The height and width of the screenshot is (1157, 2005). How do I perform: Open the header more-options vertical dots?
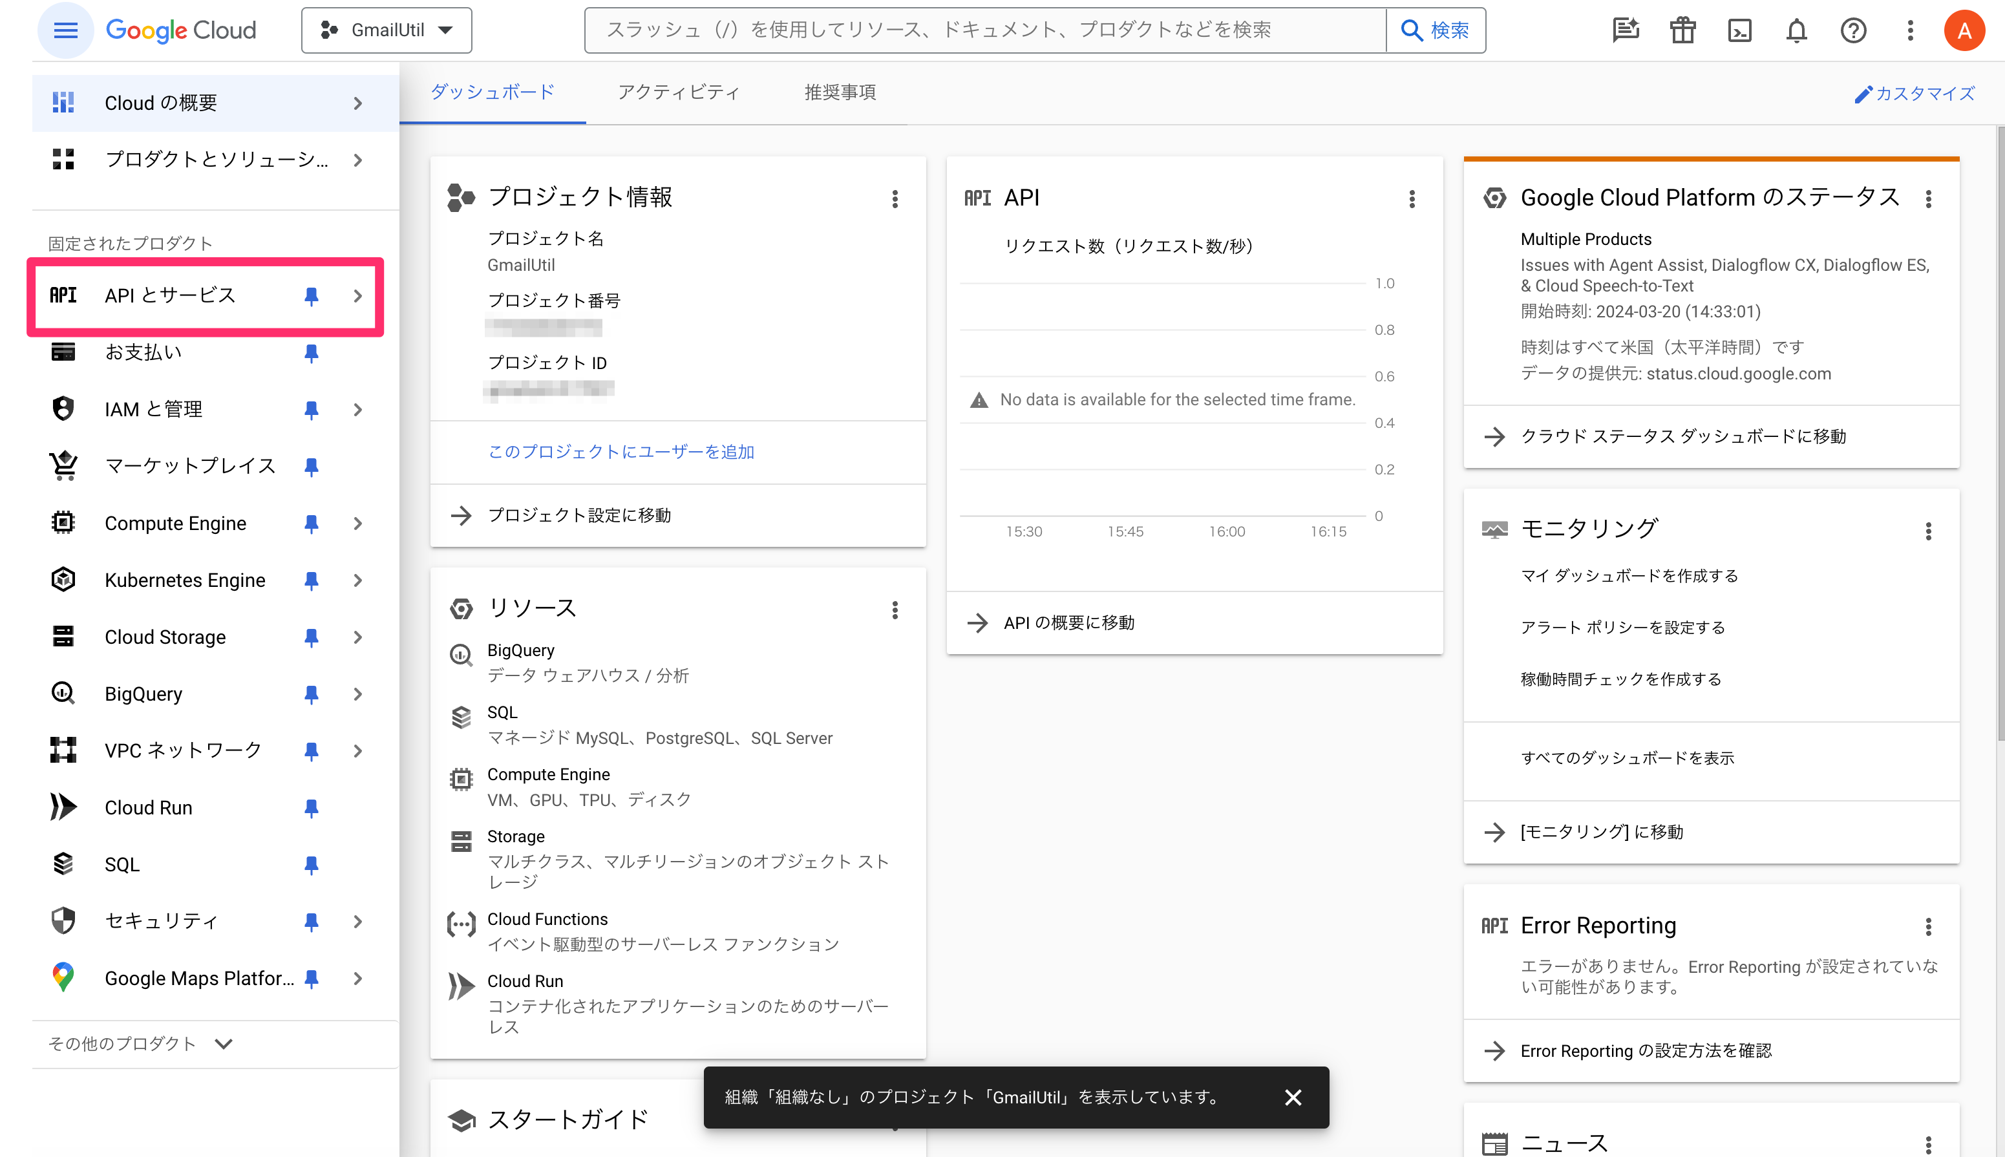pos(1910,30)
